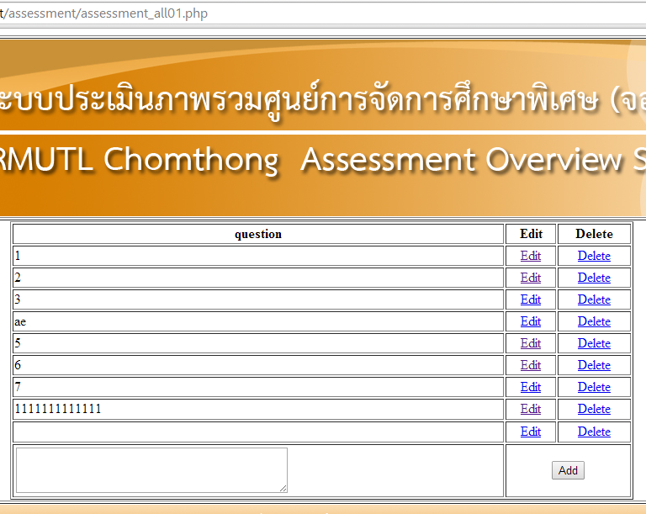Edit the 'ae' question
The image size is (646, 514).
coord(530,321)
